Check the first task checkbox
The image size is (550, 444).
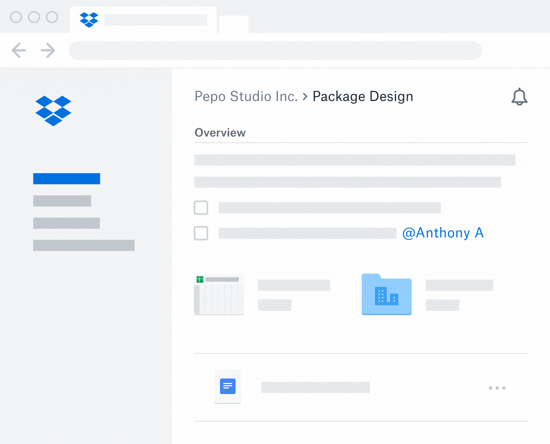[x=201, y=208]
